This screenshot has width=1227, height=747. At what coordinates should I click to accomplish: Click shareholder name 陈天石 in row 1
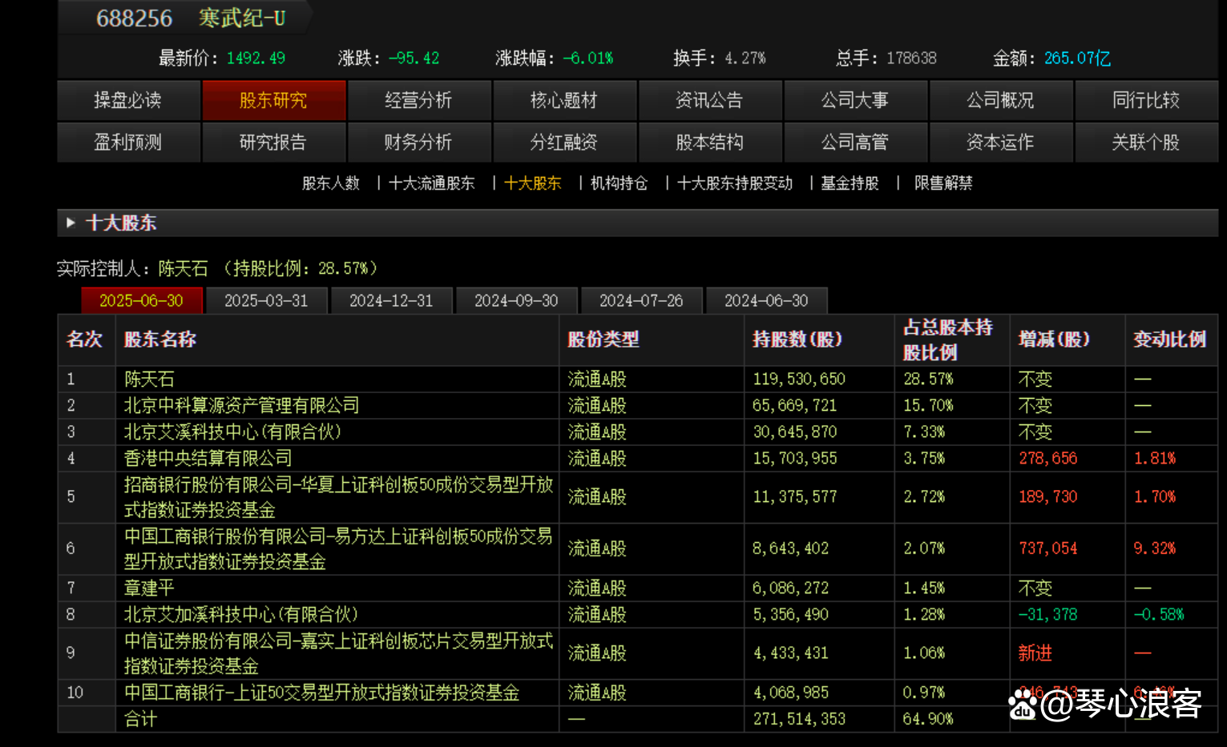coord(149,380)
